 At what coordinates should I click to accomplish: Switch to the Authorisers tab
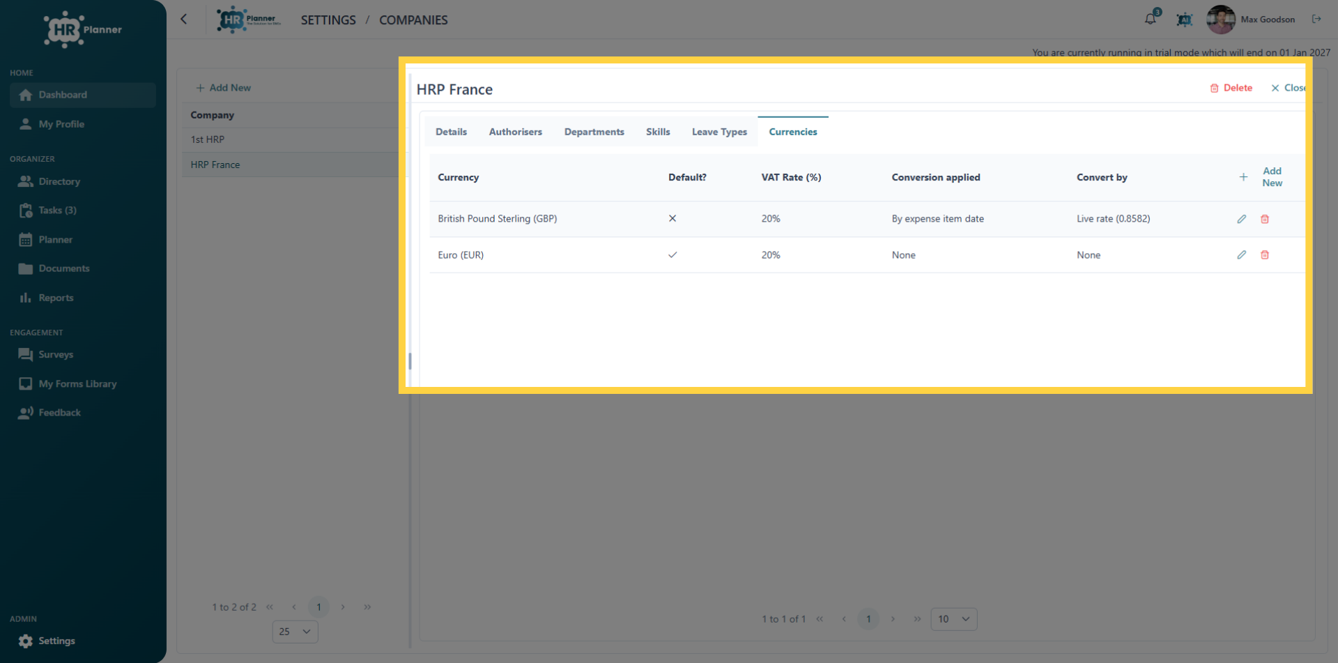pos(515,132)
